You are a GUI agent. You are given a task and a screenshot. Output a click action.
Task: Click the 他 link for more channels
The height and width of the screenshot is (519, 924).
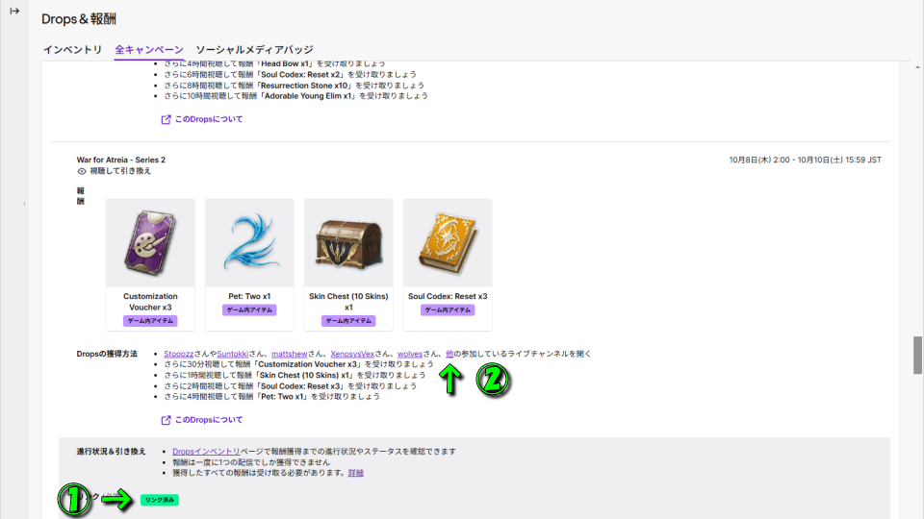449,354
